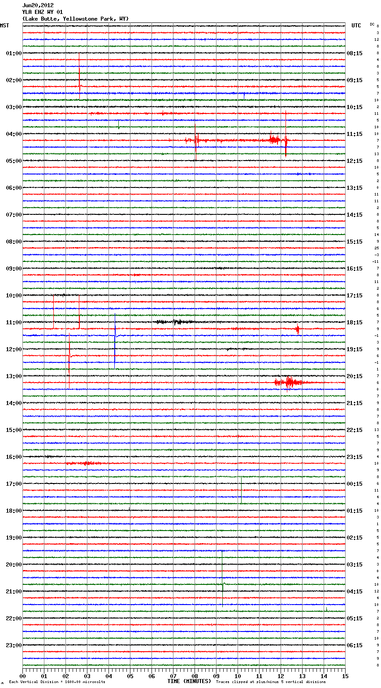Viewport: 381px width, 688px height.
Task: Select the 03:00 MST time label
Action: point(13,107)
